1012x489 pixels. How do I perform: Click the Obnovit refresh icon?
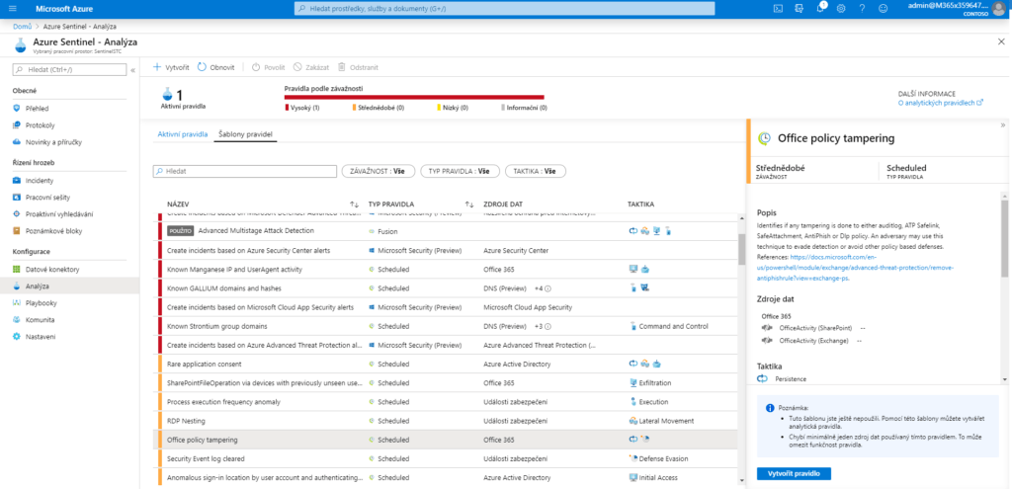click(x=202, y=67)
